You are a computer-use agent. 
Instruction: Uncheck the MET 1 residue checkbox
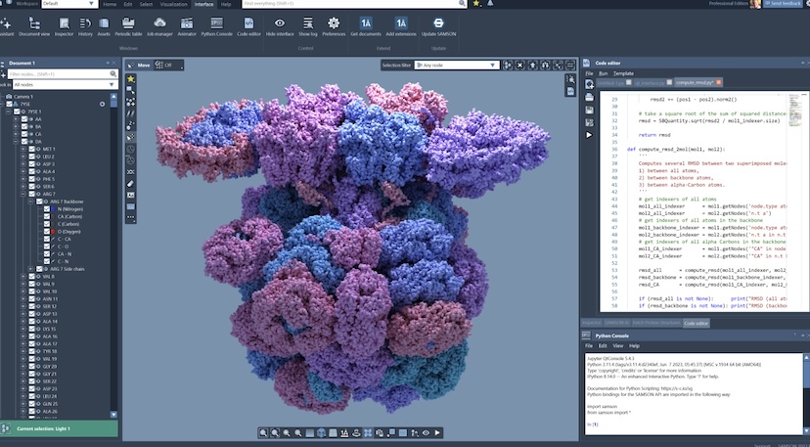32,149
